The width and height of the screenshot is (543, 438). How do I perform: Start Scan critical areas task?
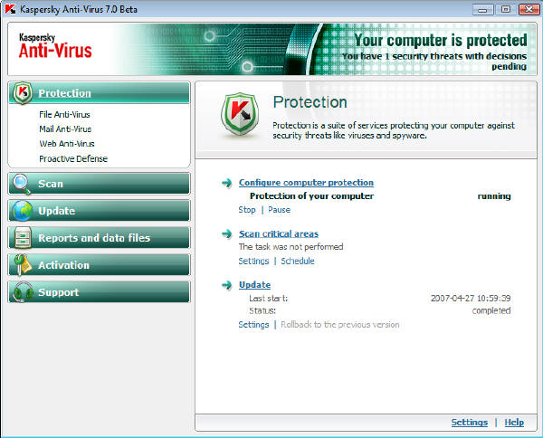click(279, 233)
